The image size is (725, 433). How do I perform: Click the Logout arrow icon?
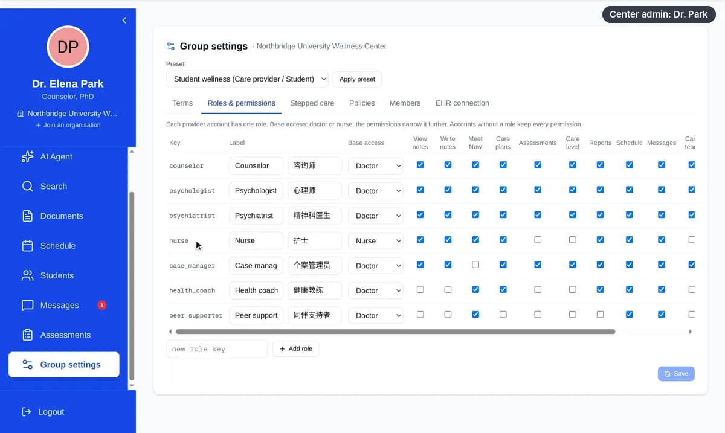[x=27, y=412]
